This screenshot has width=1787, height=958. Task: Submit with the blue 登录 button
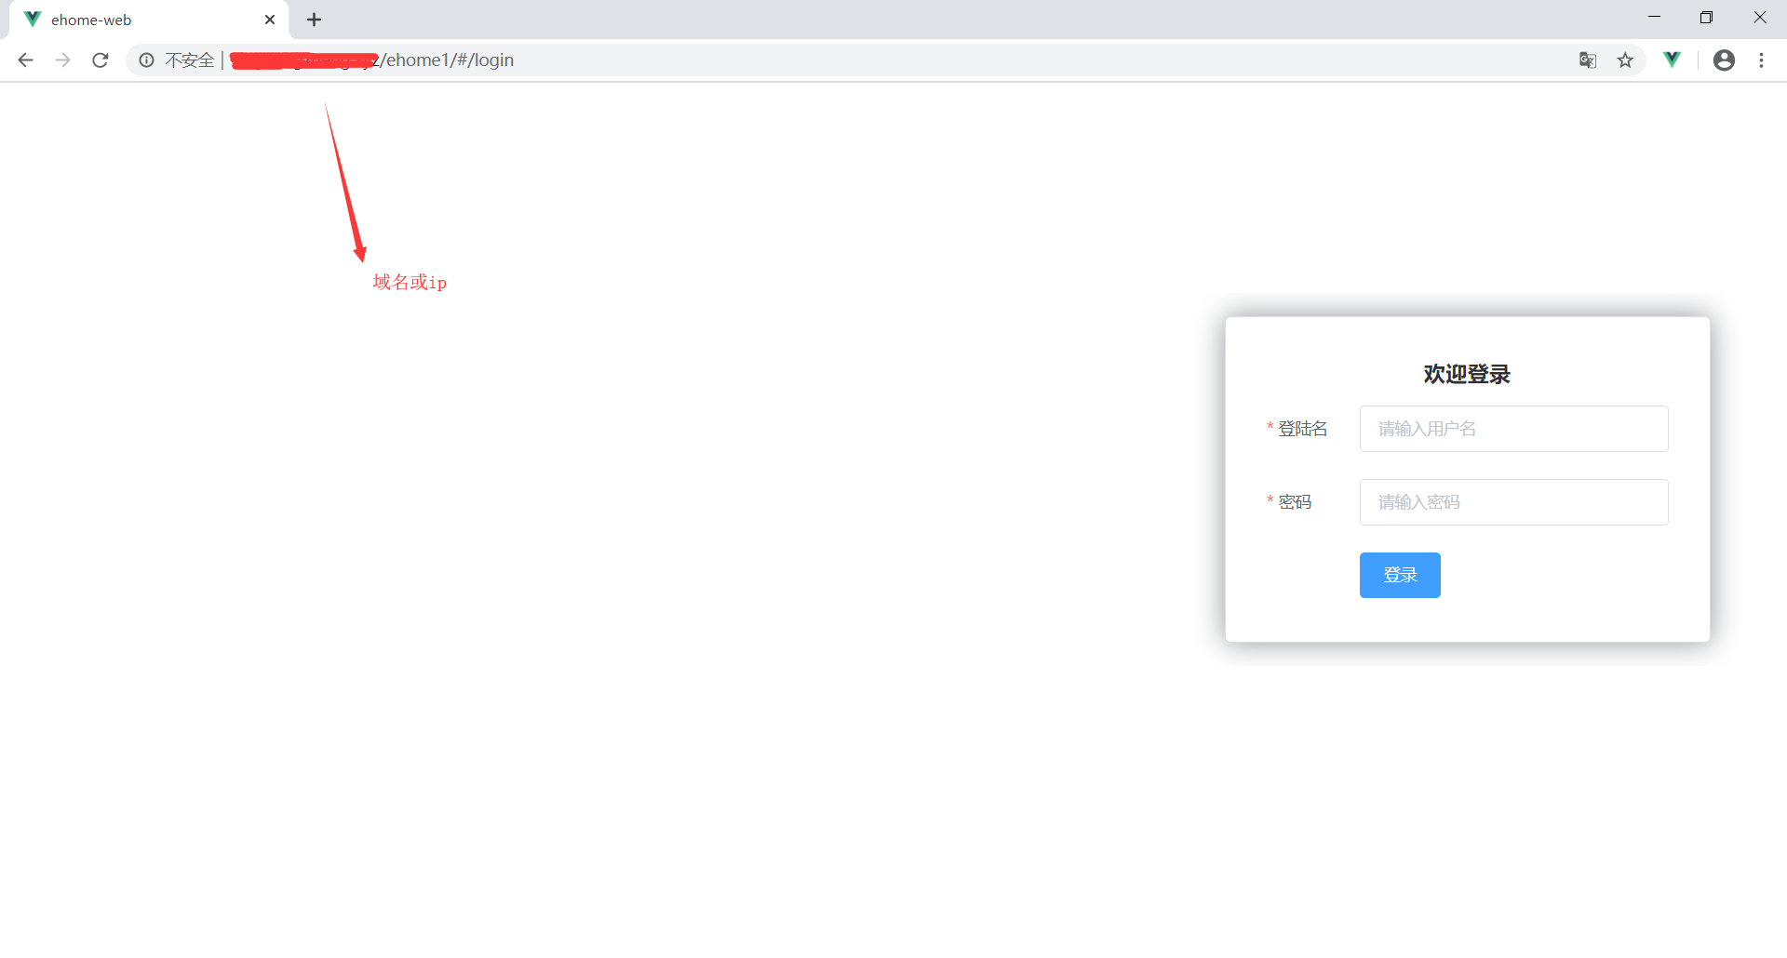[1400, 575]
